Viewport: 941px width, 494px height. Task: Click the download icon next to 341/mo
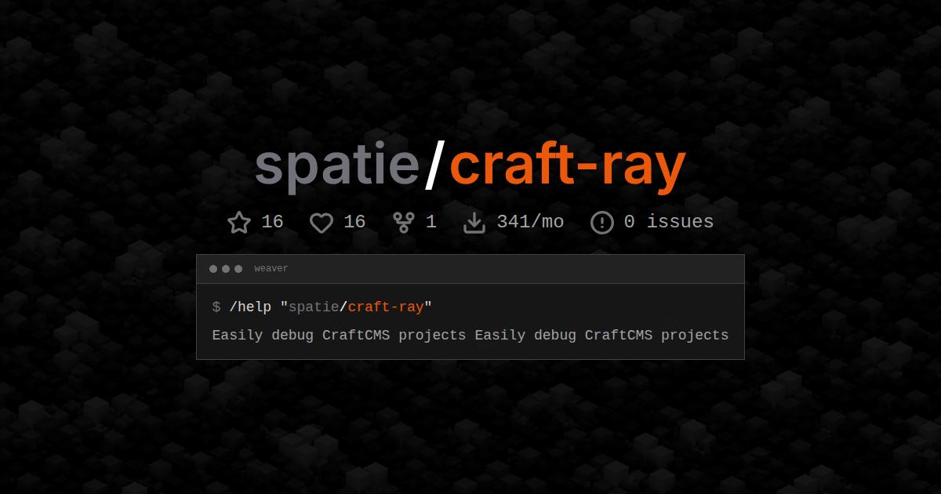(475, 222)
